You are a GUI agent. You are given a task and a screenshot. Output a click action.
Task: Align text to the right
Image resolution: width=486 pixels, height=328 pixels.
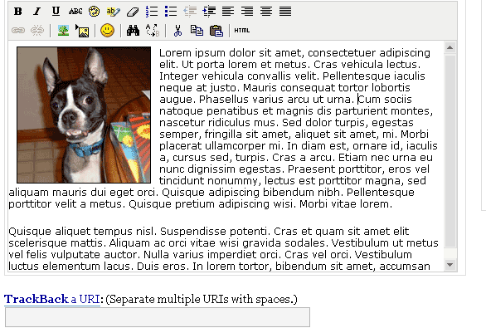tap(247, 12)
